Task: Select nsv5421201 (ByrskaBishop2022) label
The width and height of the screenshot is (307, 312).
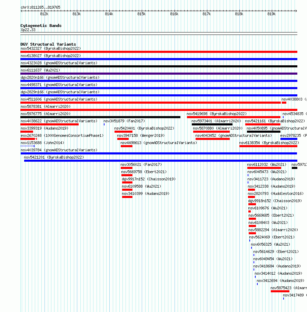Action: click(x=54, y=158)
